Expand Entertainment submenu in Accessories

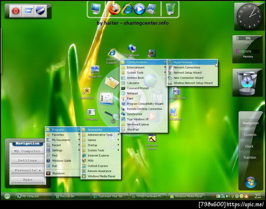click(x=144, y=68)
